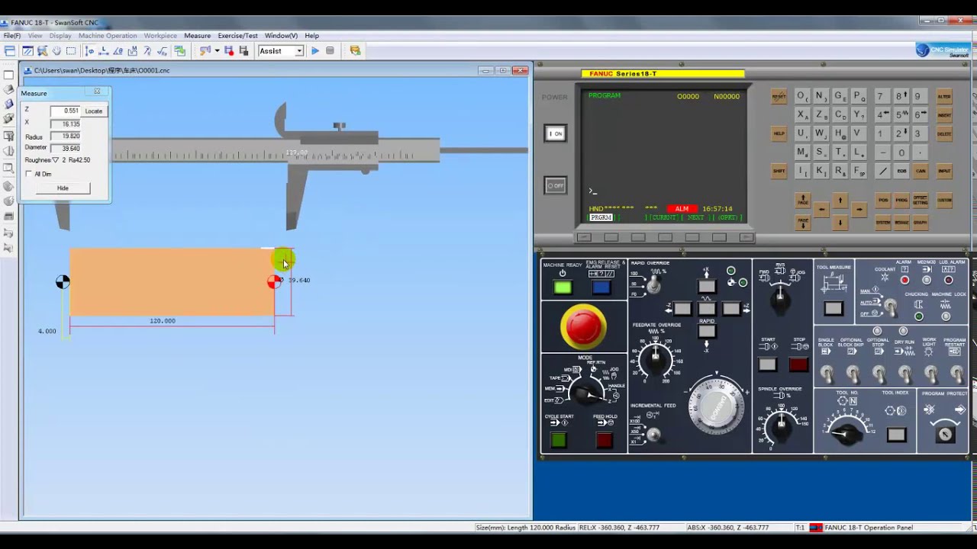Expand the Assist mode dropdown
977x549 pixels.
click(299, 51)
